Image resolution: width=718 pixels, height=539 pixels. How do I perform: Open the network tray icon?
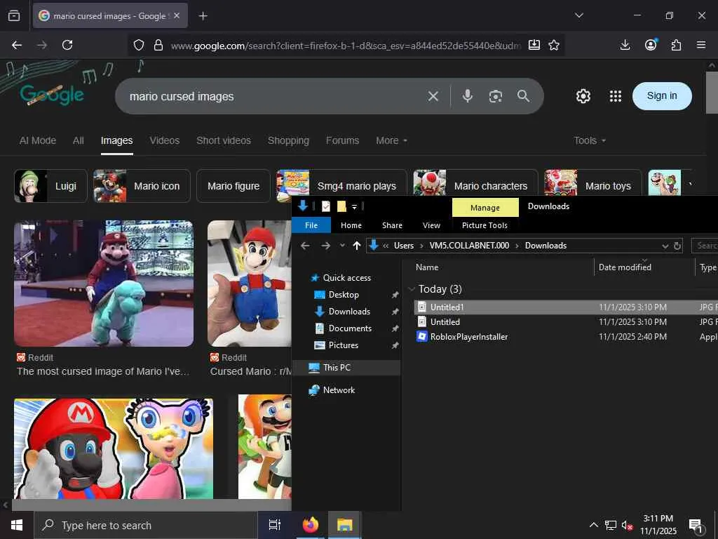[x=611, y=525]
